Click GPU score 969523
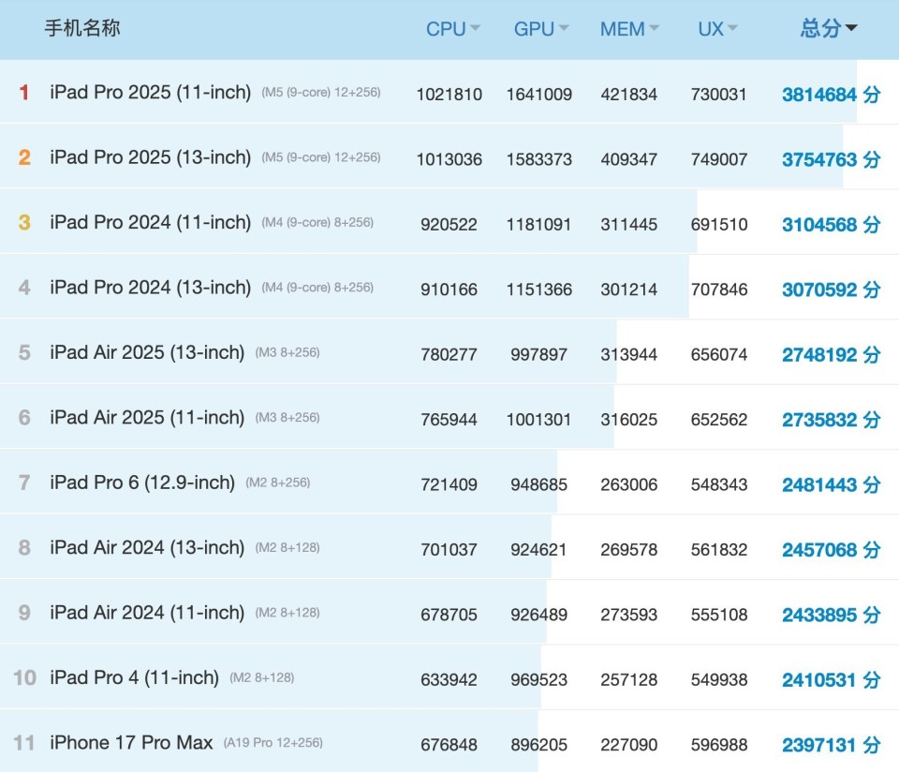Viewport: 899px width, 772px height. [x=539, y=679]
